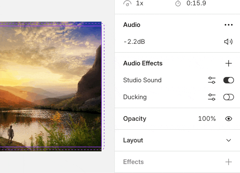
Task: Add a new audio effect with the plus icon
Action: (229, 63)
